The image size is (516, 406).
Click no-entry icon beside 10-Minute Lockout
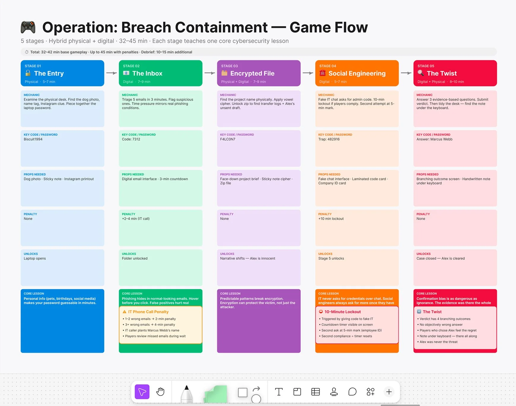pyautogui.click(x=321, y=312)
